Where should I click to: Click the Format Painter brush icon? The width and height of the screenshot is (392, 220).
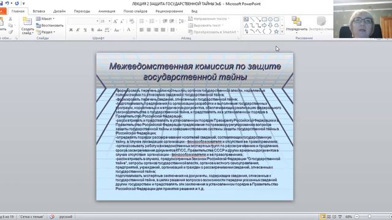10,32
